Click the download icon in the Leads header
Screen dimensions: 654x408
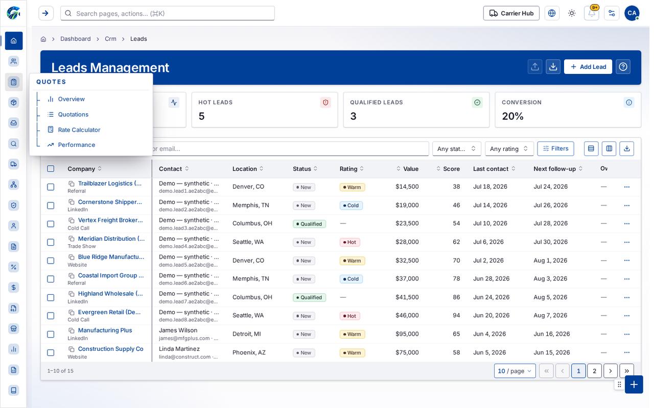(553, 67)
